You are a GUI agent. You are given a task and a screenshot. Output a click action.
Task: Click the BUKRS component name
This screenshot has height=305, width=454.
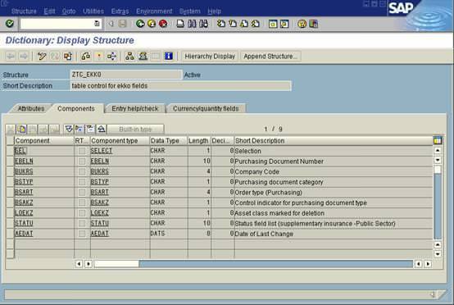point(24,171)
